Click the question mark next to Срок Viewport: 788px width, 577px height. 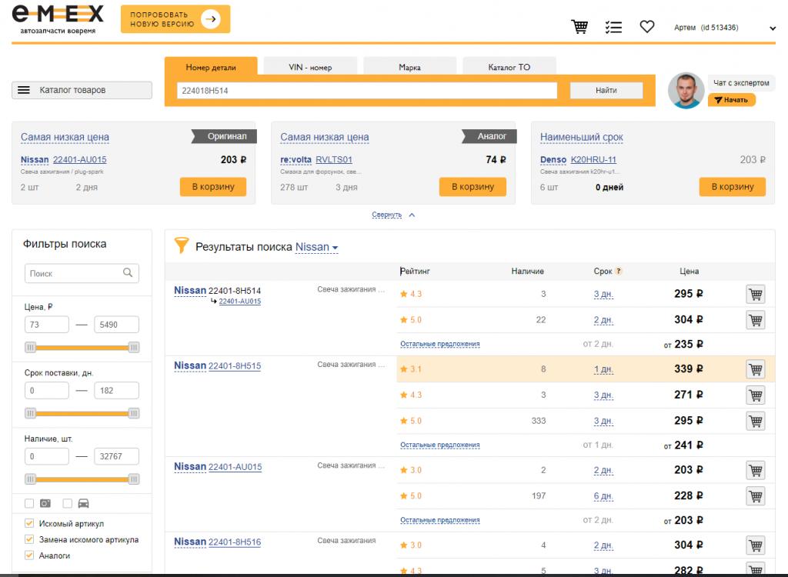click(619, 271)
